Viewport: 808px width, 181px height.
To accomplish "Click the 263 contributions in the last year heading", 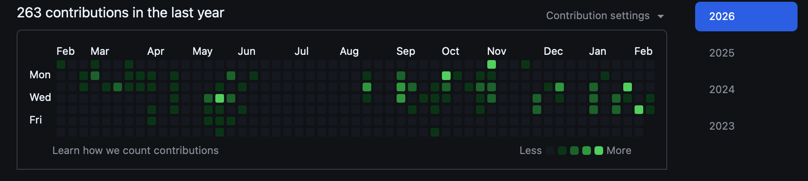I will 121,13.
